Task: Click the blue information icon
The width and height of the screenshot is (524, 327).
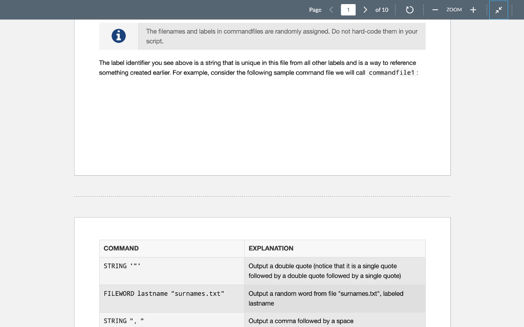Action: pyautogui.click(x=118, y=36)
